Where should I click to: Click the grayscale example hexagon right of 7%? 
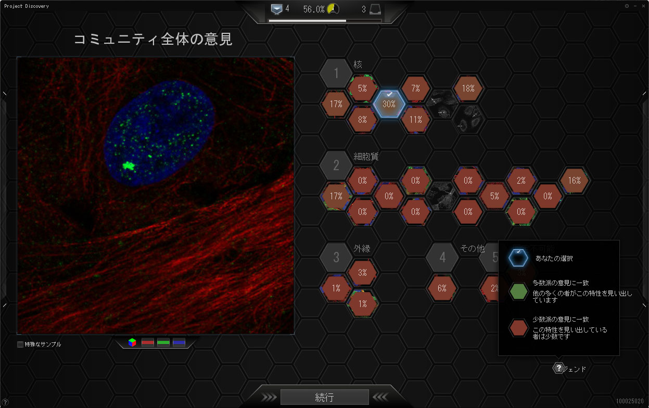click(x=442, y=104)
